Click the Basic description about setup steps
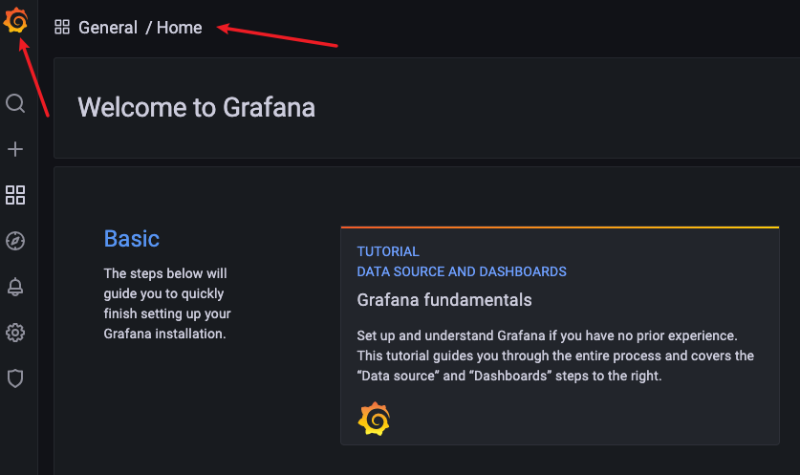Viewport: 800px width, 475px height. click(x=167, y=304)
